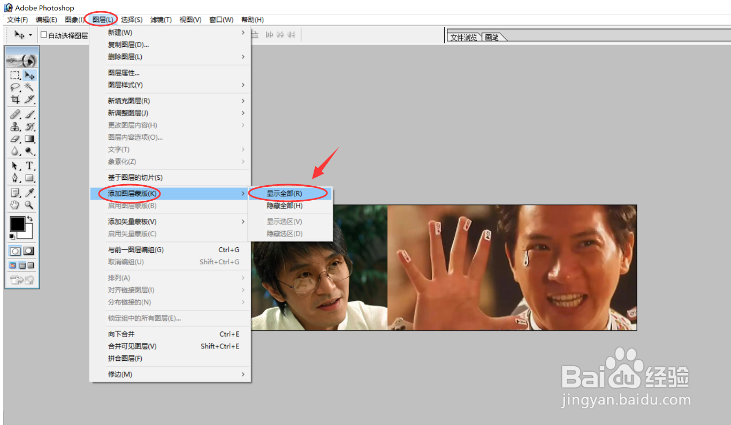Select the Notes tool
This screenshot has height=425, width=731.
[15, 193]
